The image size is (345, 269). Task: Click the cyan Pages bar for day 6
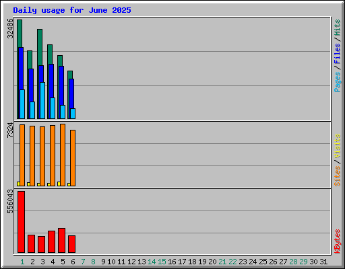[x=73, y=114]
